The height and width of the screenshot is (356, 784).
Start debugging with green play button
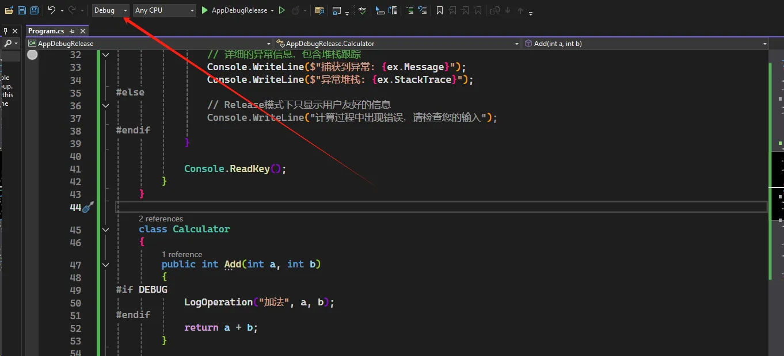pyautogui.click(x=204, y=10)
